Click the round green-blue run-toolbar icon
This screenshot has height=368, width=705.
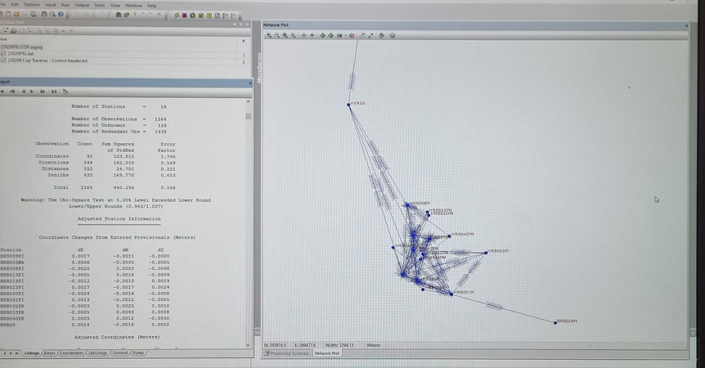tap(192, 16)
